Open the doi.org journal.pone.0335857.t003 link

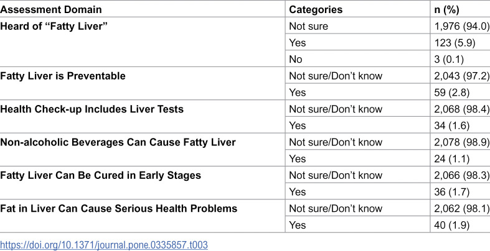pyautogui.click(x=104, y=245)
